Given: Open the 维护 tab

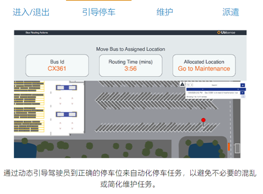Looking at the screenshot, I should (165, 12).
